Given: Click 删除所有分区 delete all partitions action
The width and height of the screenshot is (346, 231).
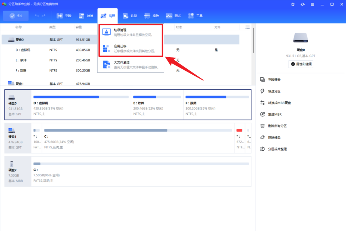Looking at the screenshot, I should (x=273, y=126).
